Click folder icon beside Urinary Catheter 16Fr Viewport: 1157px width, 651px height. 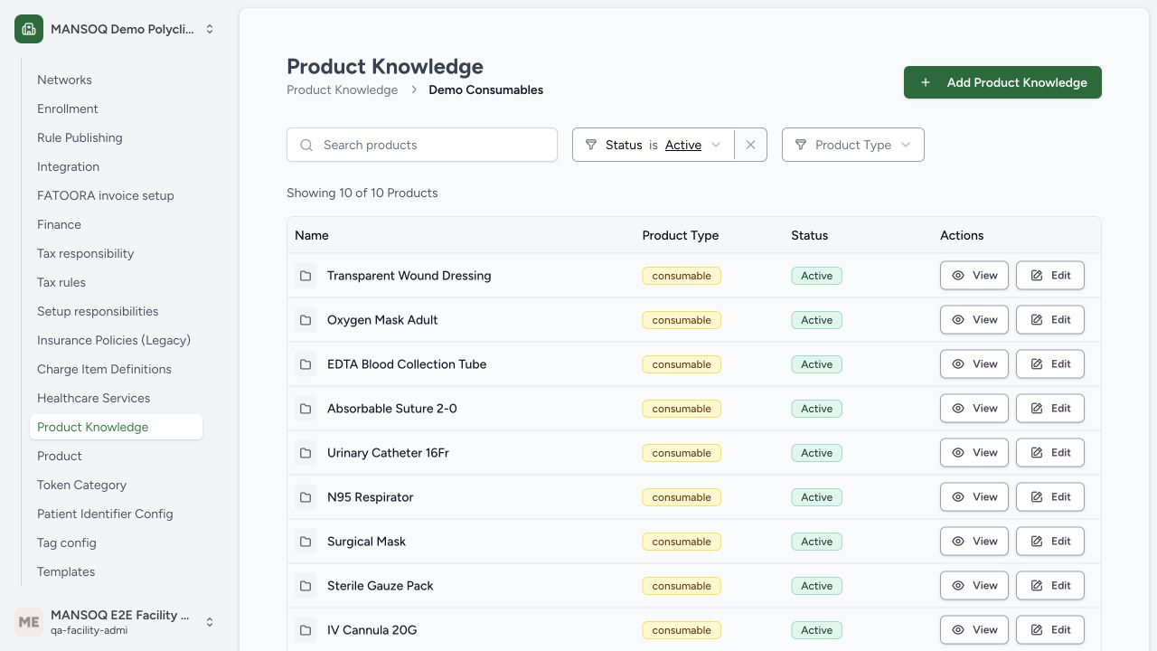coord(306,453)
